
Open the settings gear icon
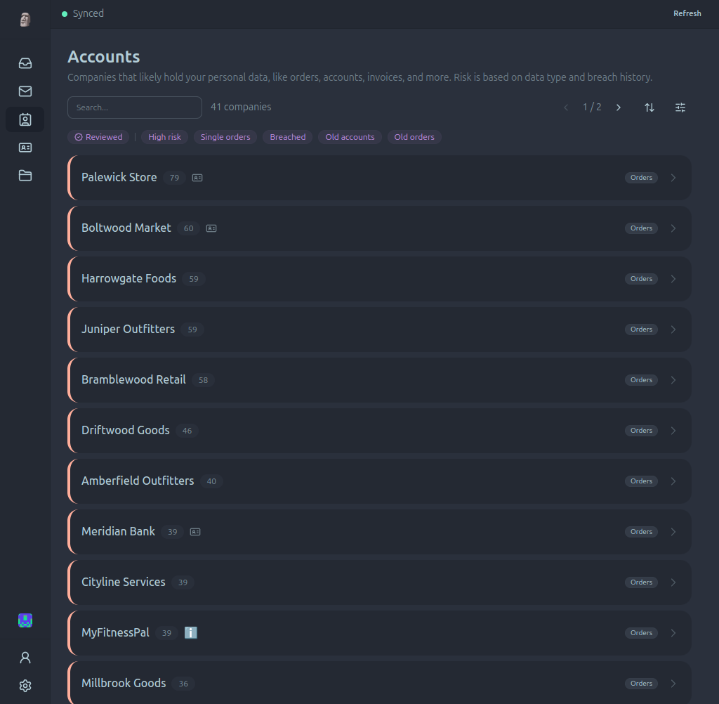point(25,686)
